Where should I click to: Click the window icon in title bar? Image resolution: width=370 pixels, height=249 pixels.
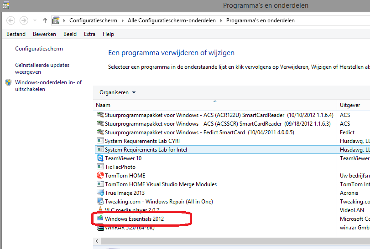coord(6,5)
